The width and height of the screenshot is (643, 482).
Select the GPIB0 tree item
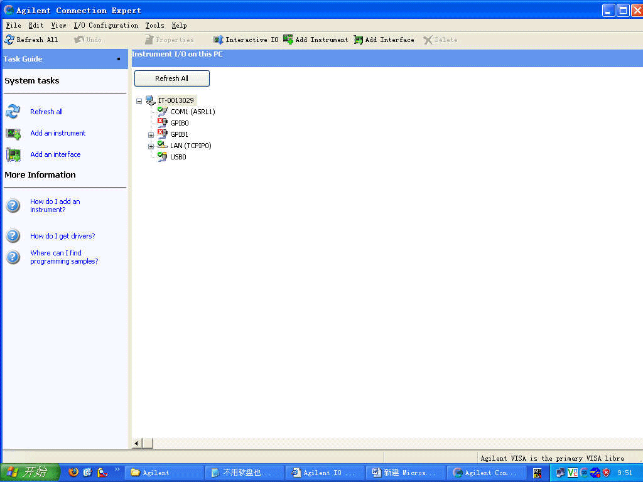coord(180,123)
